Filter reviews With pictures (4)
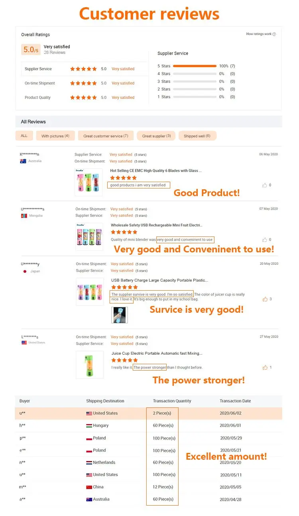The image size is (299, 516). click(55, 136)
